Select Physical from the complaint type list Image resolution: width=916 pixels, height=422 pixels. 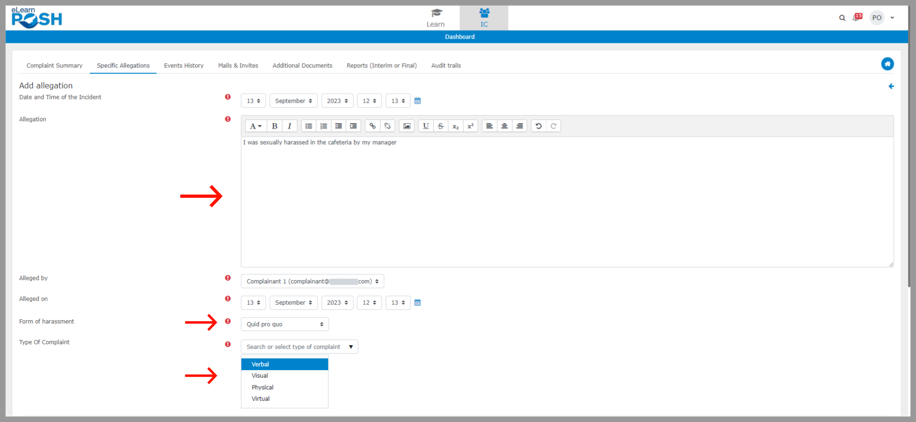[x=263, y=387]
